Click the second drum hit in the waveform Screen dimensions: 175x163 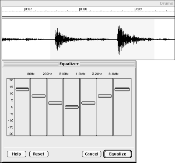click(x=120, y=40)
